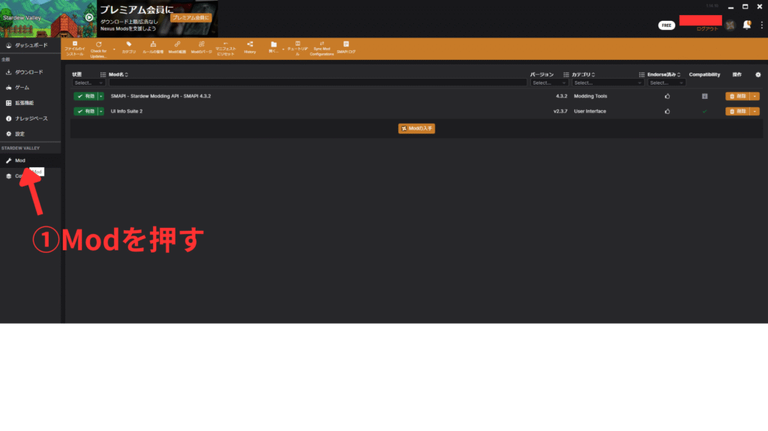Delete UI Info Suite 2 with 削除 button
768x431 pixels.
click(738, 112)
